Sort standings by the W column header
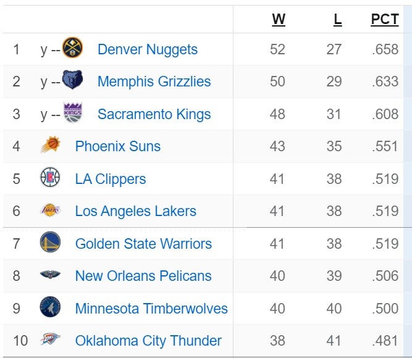 pos(279,19)
